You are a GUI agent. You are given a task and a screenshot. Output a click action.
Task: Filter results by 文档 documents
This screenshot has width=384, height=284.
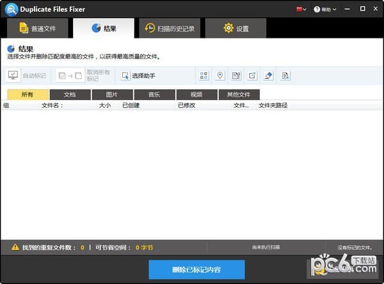[x=70, y=95]
